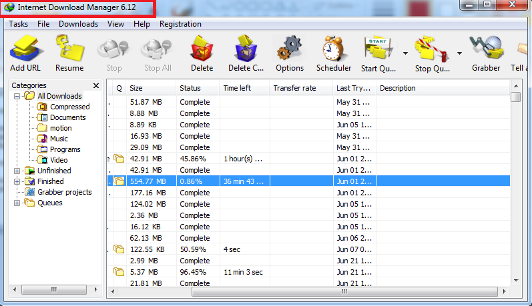This screenshot has height=306, width=532.
Task: Select the Documents category
Action: (68, 117)
